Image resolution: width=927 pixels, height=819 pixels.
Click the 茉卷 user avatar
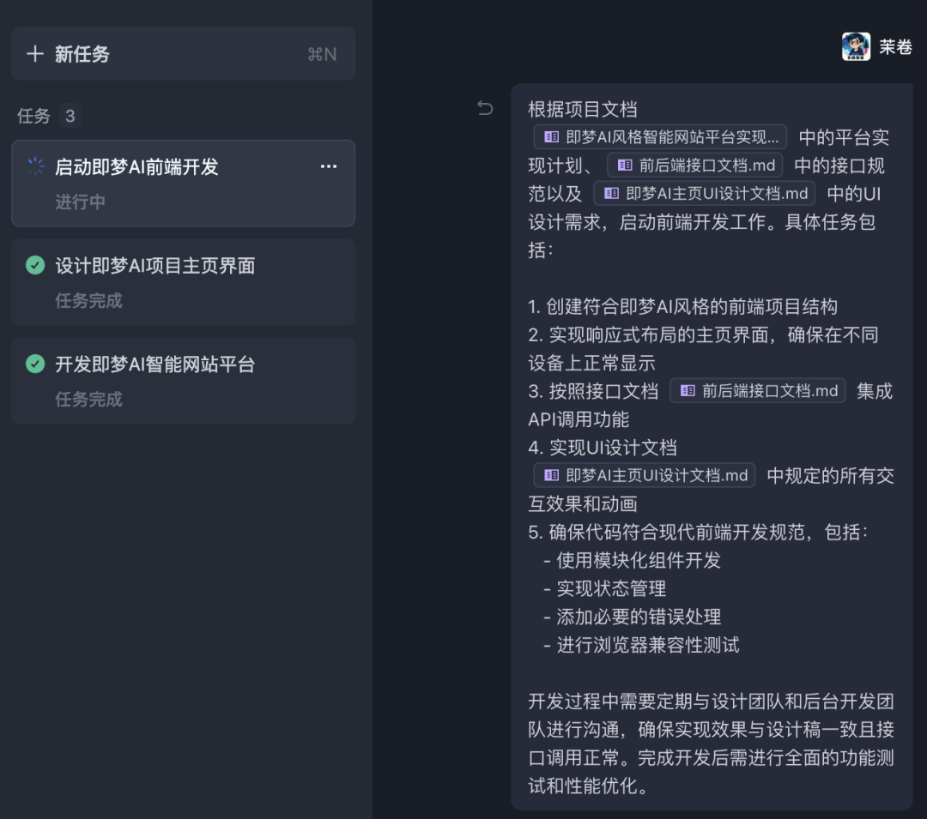coord(856,46)
